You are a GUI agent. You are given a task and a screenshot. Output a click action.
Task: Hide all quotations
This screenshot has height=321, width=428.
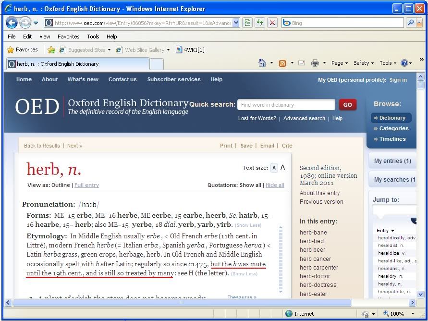275,185
